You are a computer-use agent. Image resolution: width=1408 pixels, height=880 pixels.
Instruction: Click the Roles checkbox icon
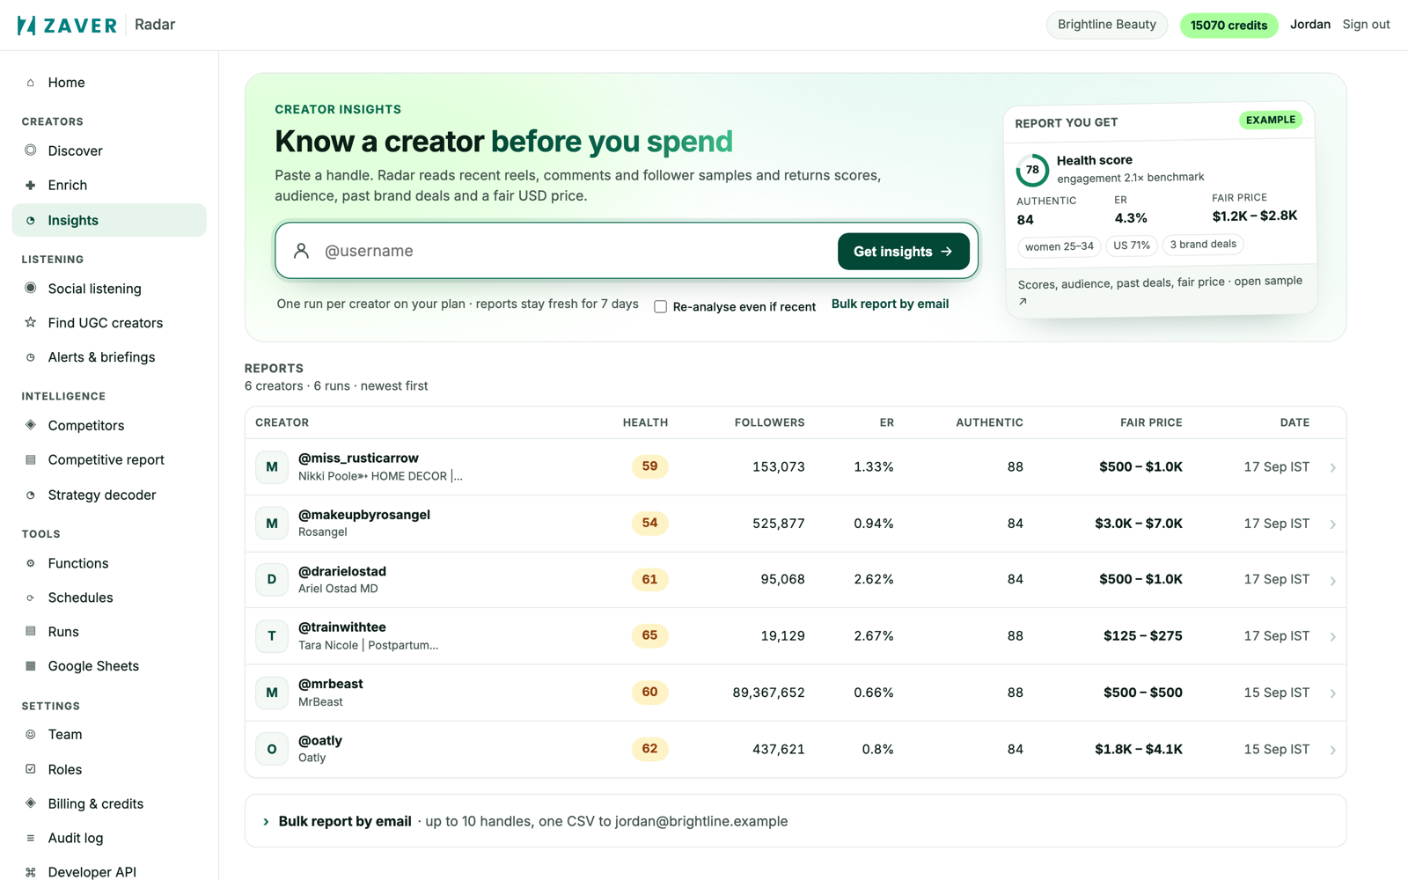click(31, 769)
